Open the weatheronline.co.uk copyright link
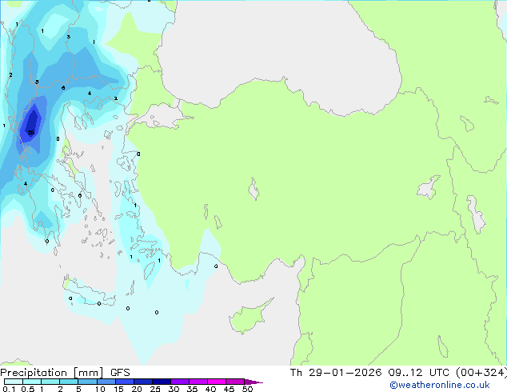The width and height of the screenshot is (507, 392). (x=439, y=385)
